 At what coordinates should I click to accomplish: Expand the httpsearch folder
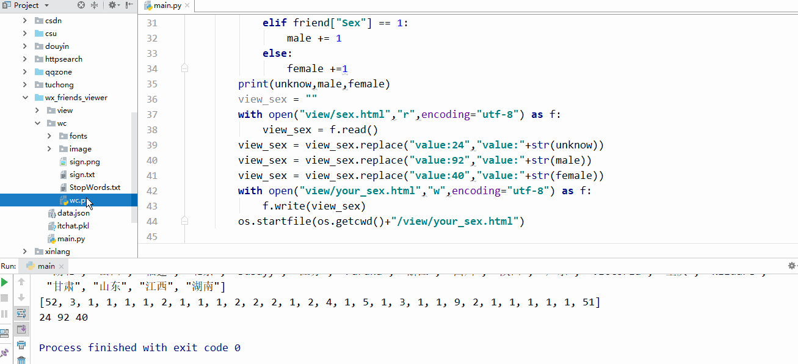point(25,59)
